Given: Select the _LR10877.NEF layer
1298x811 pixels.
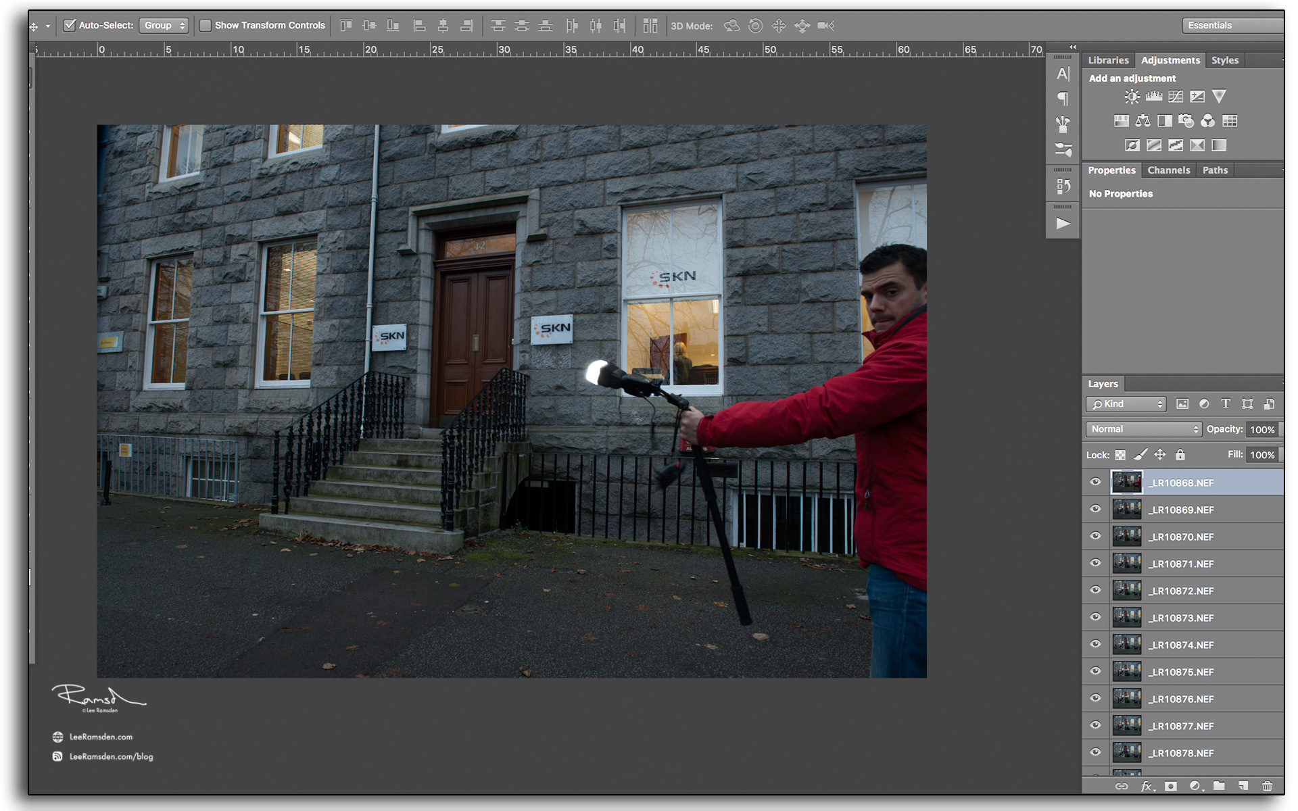Looking at the screenshot, I should click(x=1182, y=725).
